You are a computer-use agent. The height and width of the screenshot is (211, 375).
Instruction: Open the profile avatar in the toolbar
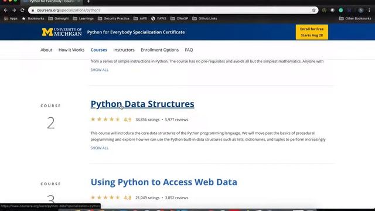[361, 11]
